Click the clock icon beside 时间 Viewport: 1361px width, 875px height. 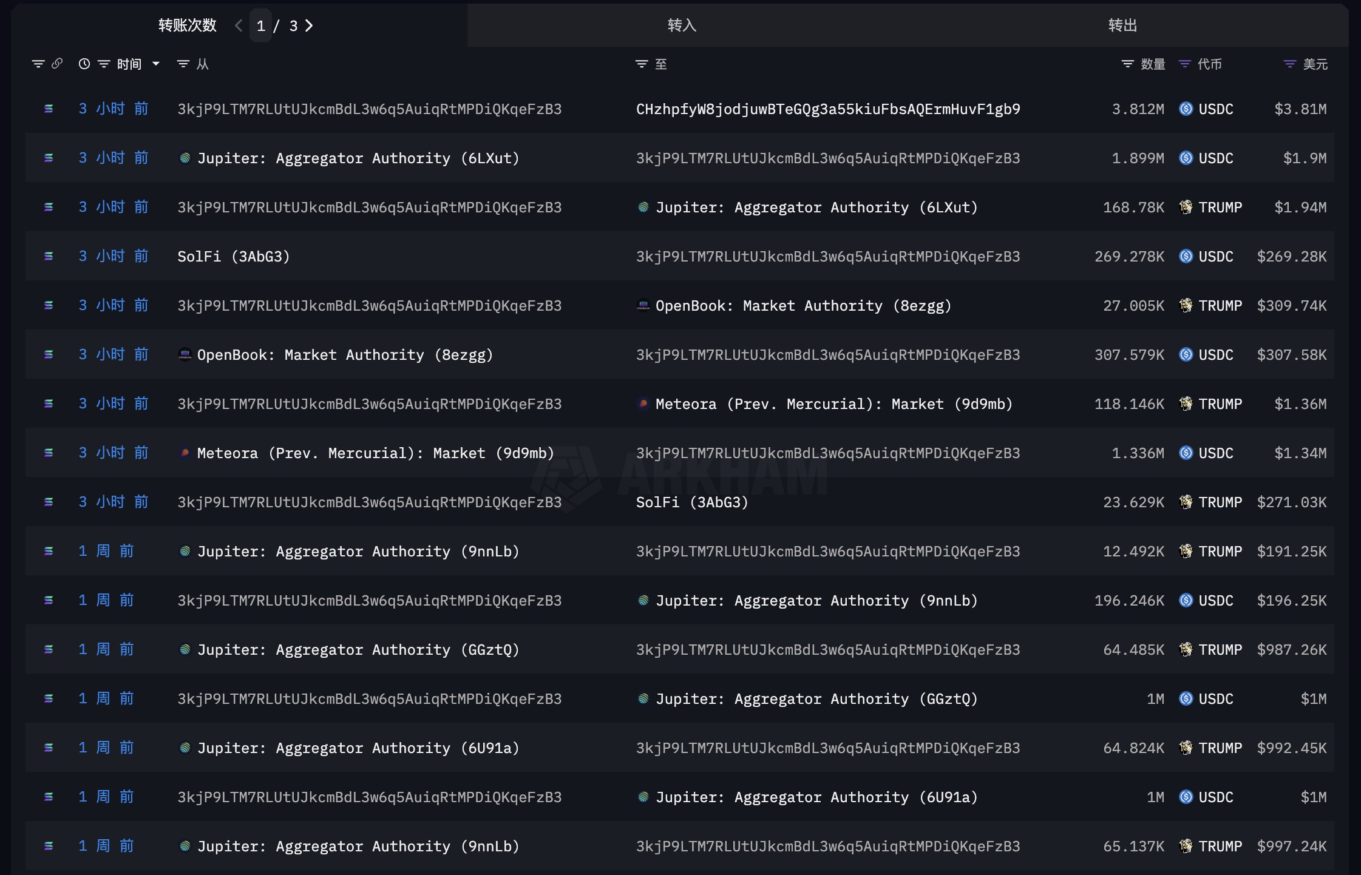[84, 64]
